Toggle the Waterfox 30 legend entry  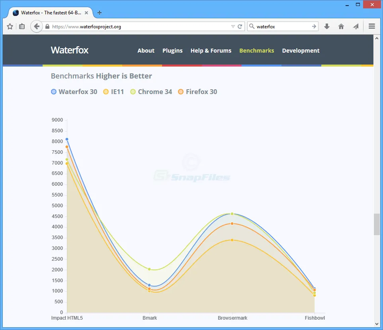point(74,92)
